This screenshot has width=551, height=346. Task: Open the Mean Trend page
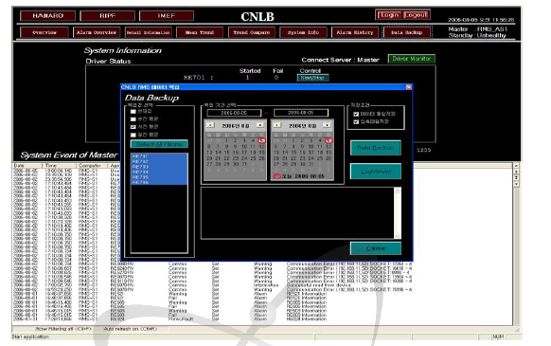tap(200, 32)
